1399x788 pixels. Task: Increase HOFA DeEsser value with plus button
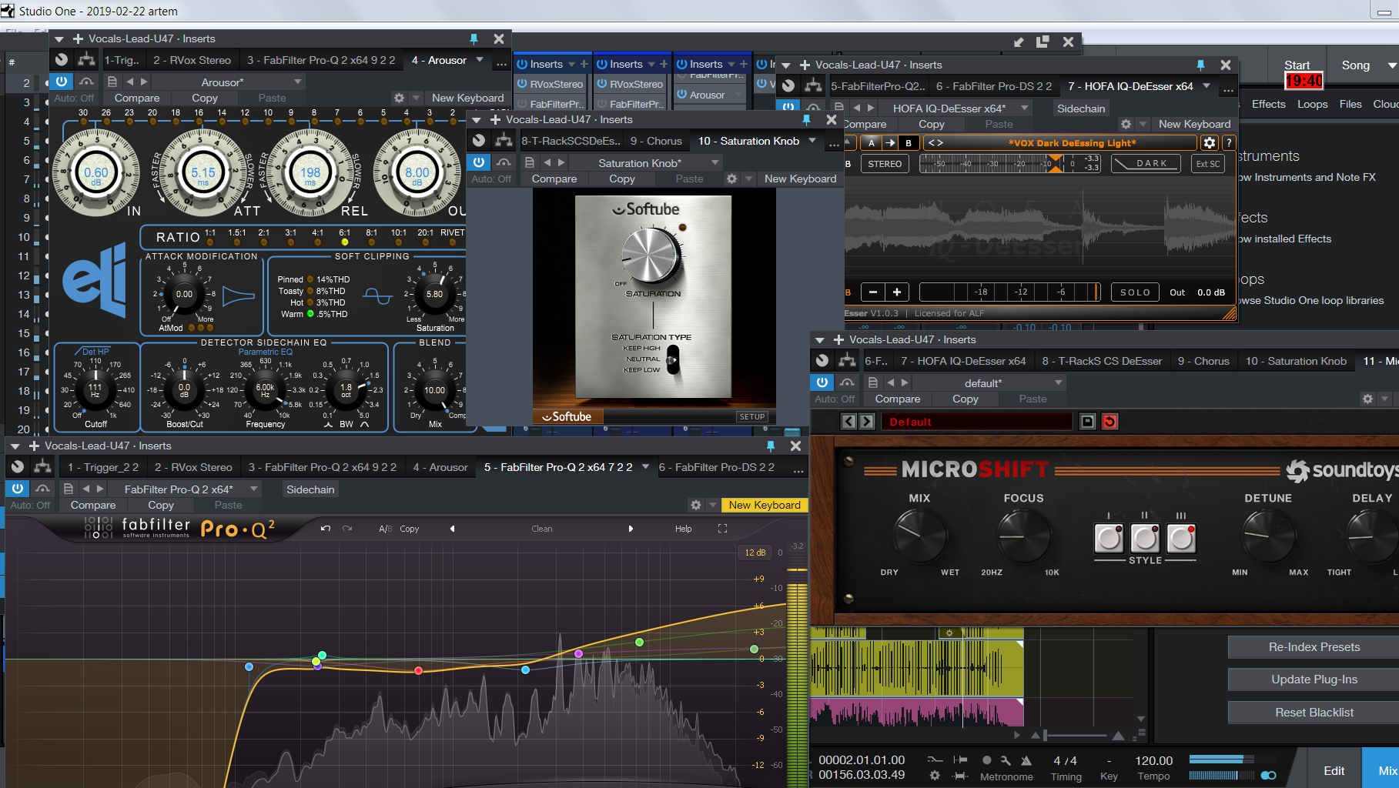click(897, 292)
